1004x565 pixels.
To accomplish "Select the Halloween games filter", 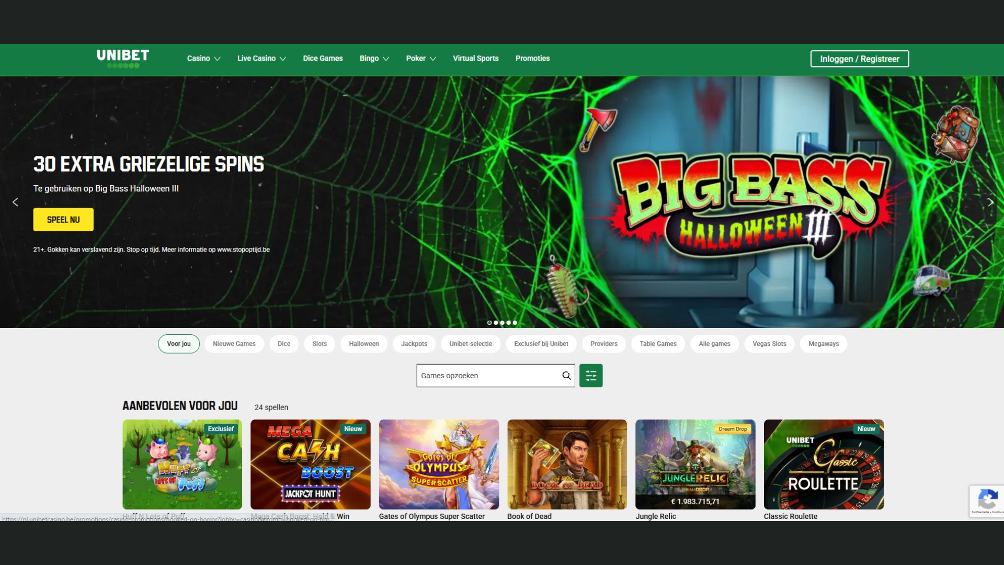I will 363,344.
